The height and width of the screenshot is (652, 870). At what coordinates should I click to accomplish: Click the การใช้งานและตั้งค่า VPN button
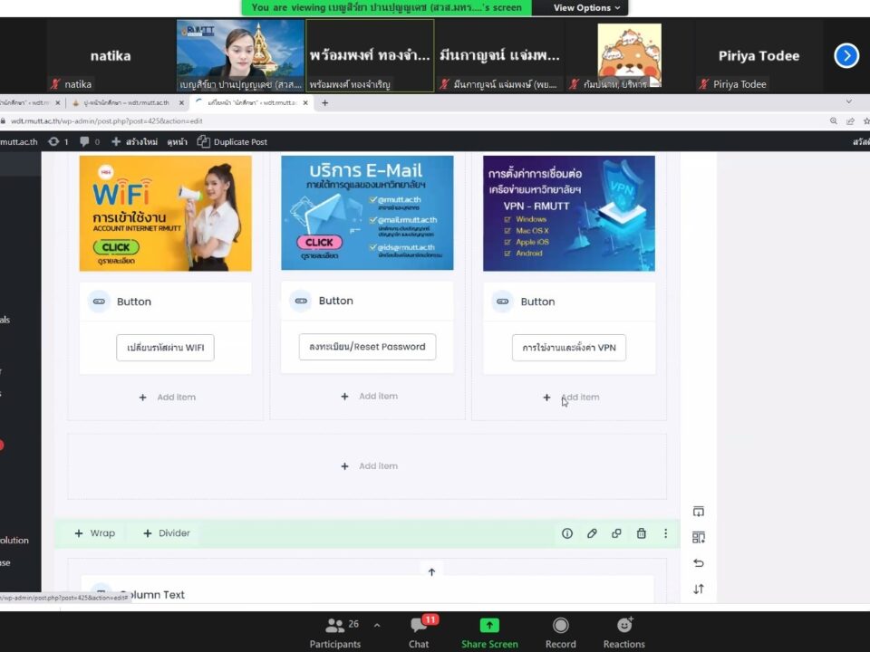tap(569, 348)
